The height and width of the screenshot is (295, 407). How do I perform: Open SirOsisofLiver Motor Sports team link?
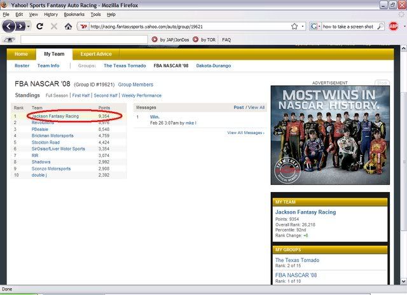coord(59,149)
